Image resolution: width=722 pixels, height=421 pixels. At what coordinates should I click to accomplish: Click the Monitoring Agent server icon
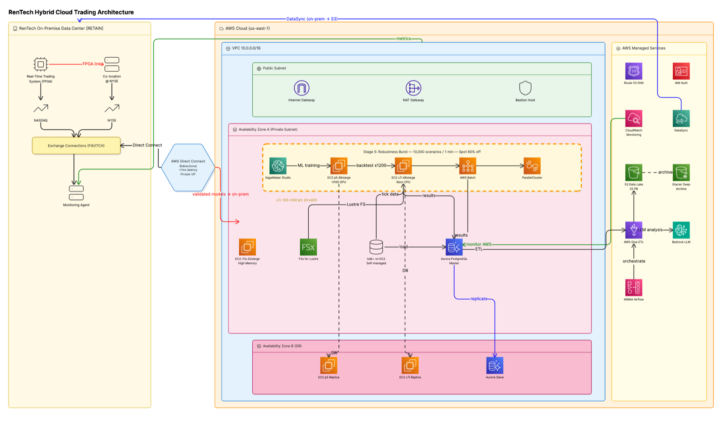pyautogui.click(x=76, y=193)
